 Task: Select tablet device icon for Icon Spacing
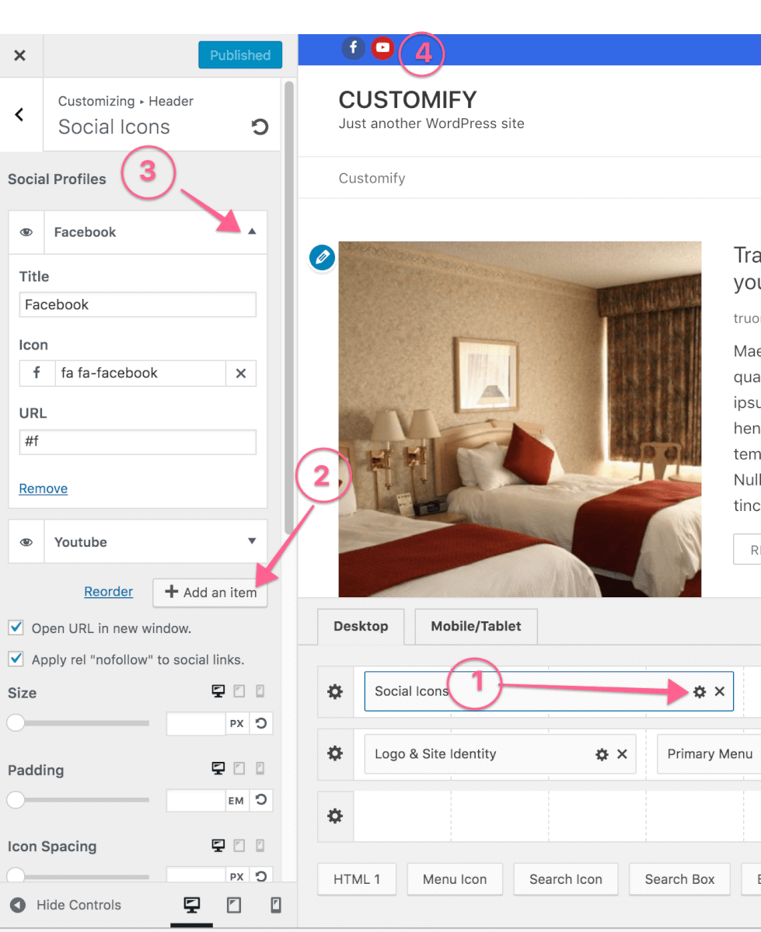coord(239,845)
